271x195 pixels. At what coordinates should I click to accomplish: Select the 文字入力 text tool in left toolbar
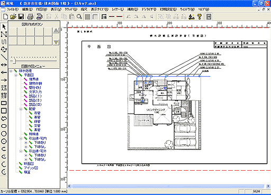4,88
